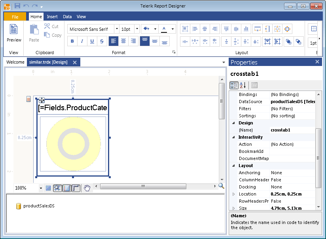The height and width of the screenshot is (239, 326).
Task: Collapse the Design property category
Action: pos(233,123)
